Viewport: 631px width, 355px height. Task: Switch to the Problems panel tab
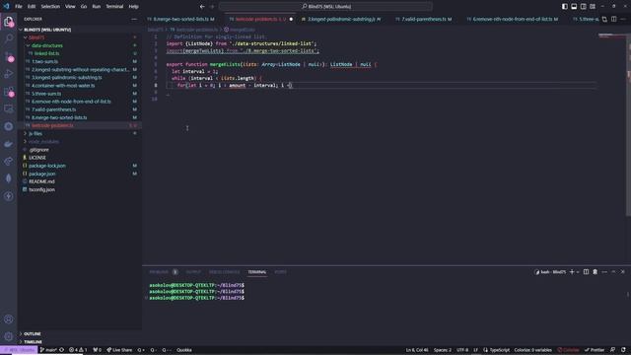tap(159, 272)
